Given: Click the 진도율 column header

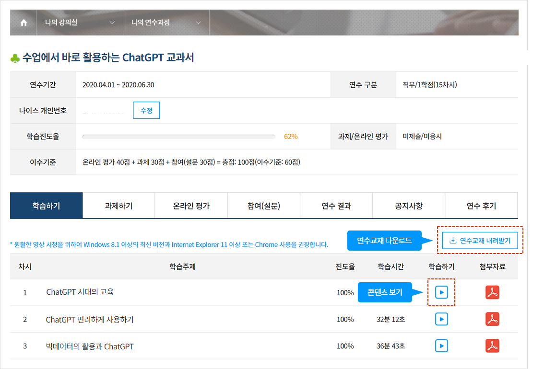Looking at the screenshot, I should coord(345,266).
